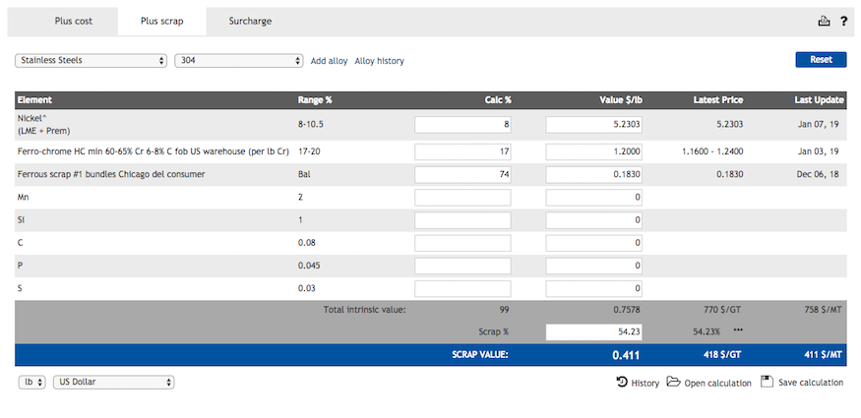
Task: Select the Plus scrap tab
Action: point(162,21)
